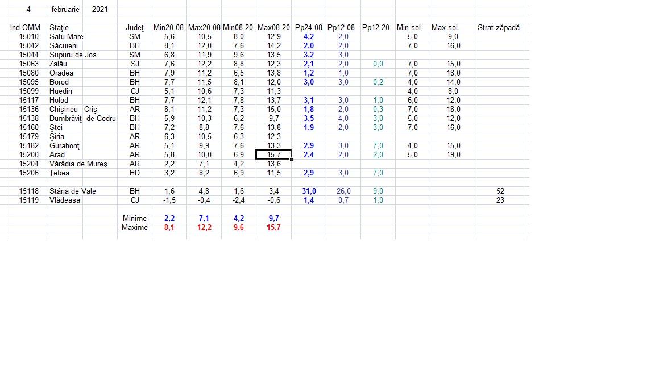Select the 'Pp12-08' column header
This screenshot has height=368, width=655.
click(x=343, y=27)
